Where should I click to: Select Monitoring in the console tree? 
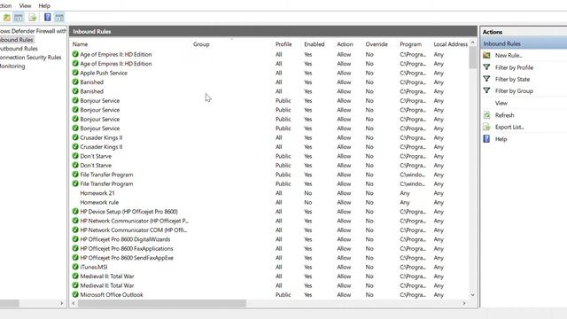[x=12, y=66]
